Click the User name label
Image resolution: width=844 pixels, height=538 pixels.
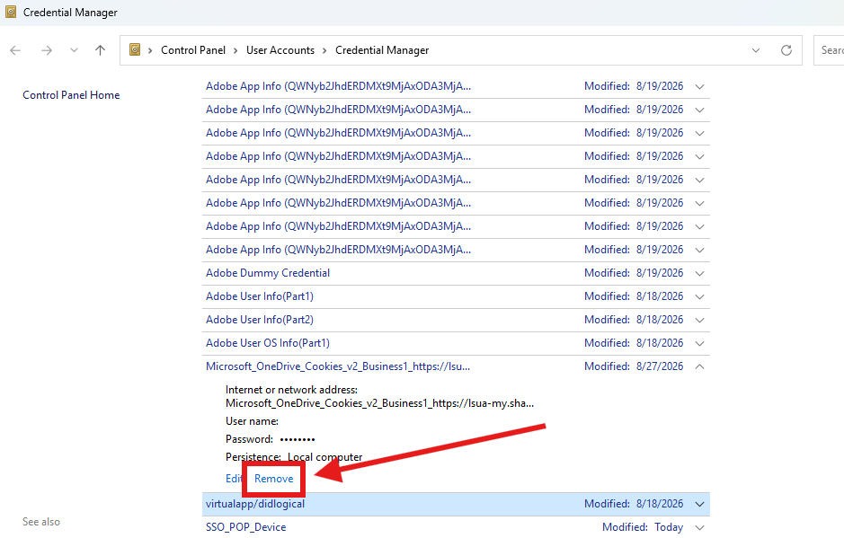pos(252,421)
